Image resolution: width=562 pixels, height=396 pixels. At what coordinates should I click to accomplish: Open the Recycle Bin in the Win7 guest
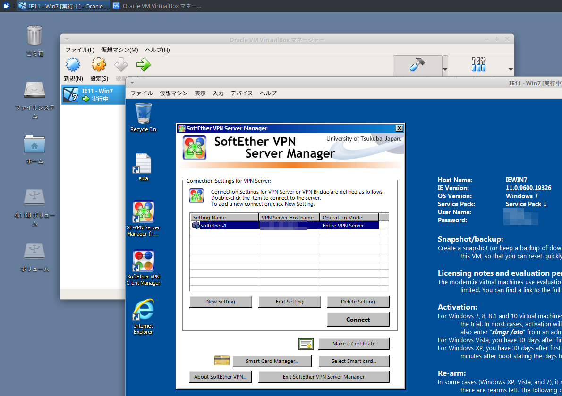pyautogui.click(x=144, y=113)
